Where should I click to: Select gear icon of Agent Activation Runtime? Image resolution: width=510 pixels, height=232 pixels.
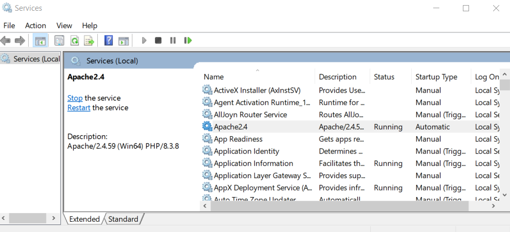[207, 102]
